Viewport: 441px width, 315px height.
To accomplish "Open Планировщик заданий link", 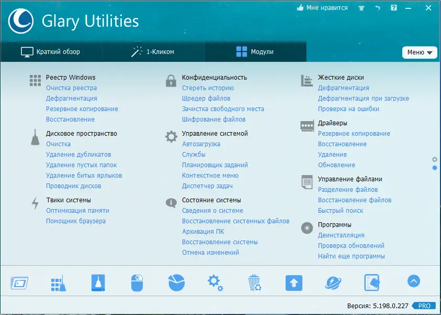I will (215, 165).
